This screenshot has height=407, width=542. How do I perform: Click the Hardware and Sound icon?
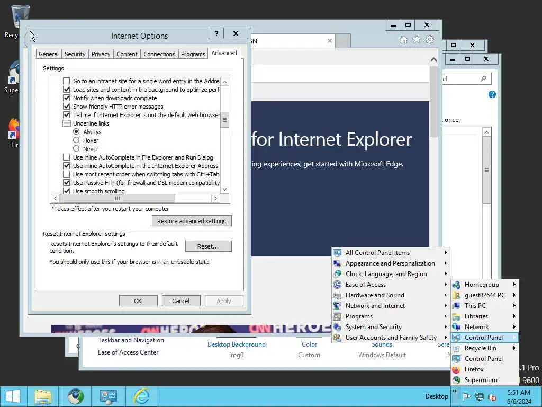pyautogui.click(x=337, y=295)
